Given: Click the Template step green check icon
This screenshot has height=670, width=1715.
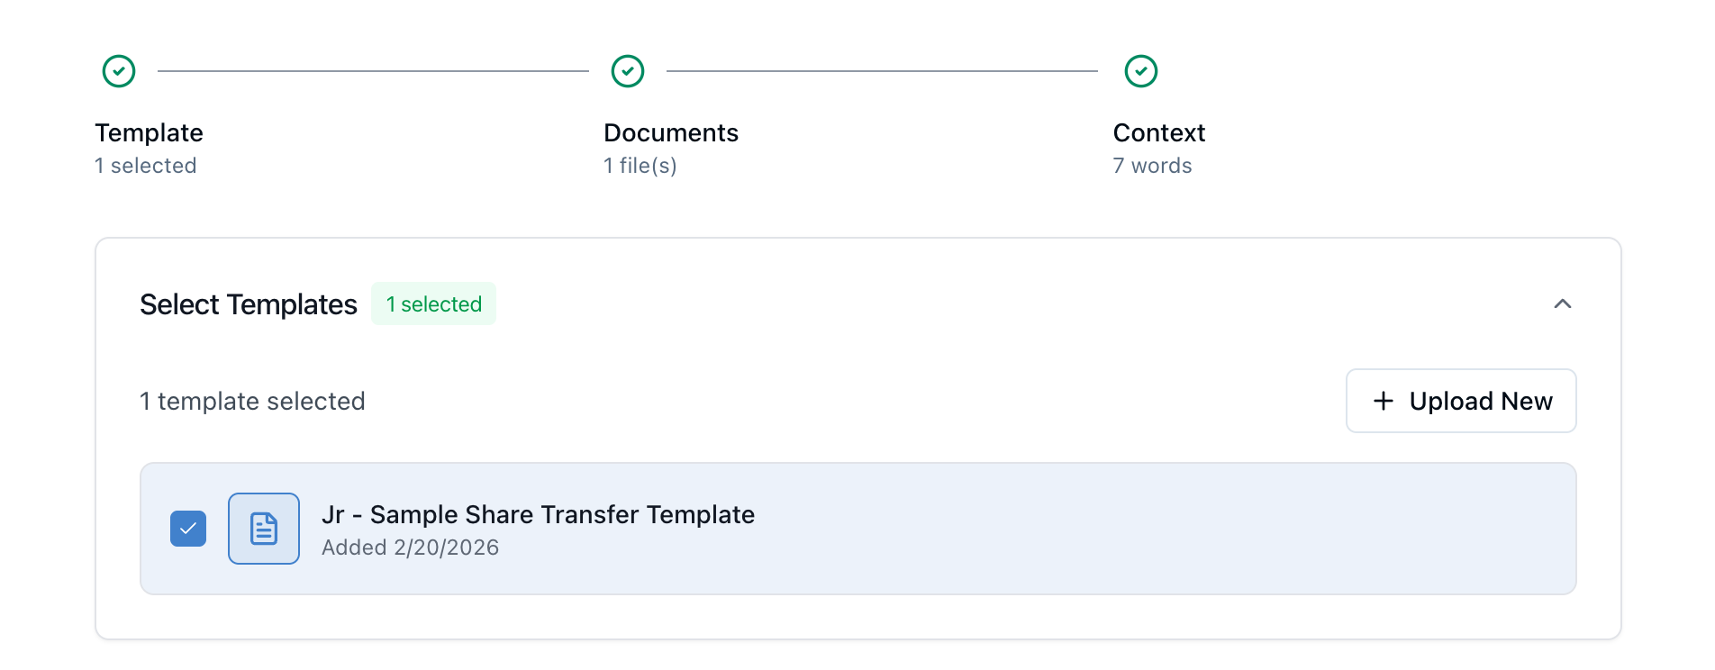Looking at the screenshot, I should [x=119, y=71].
